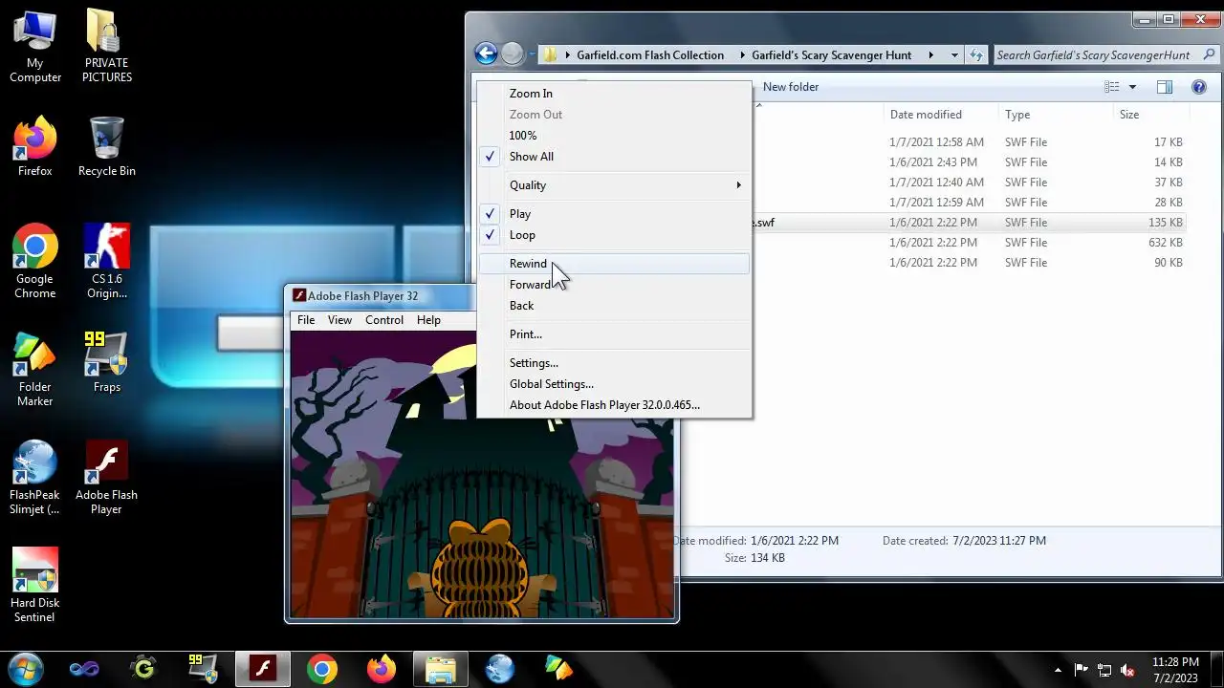
Task: Sort by the Type column header
Action: (1056, 115)
